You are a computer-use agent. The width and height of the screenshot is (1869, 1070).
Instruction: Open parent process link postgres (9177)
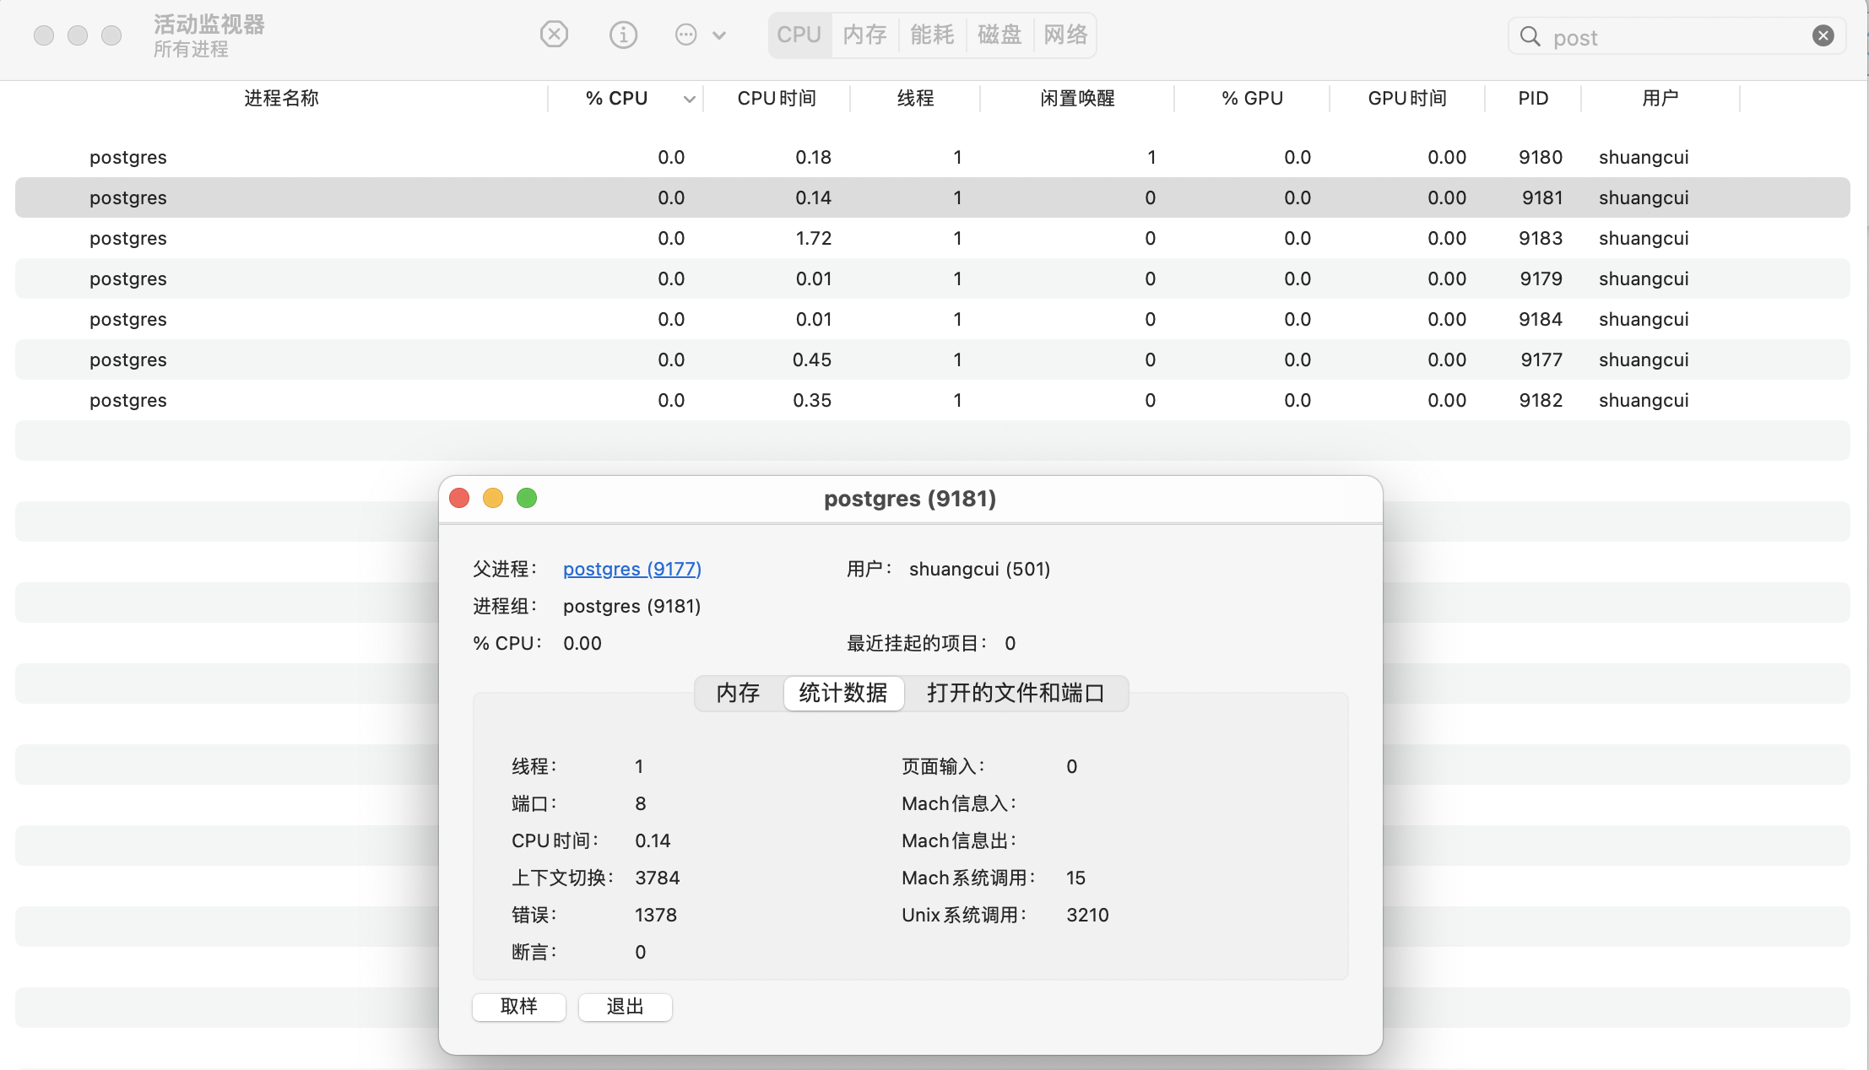631,569
